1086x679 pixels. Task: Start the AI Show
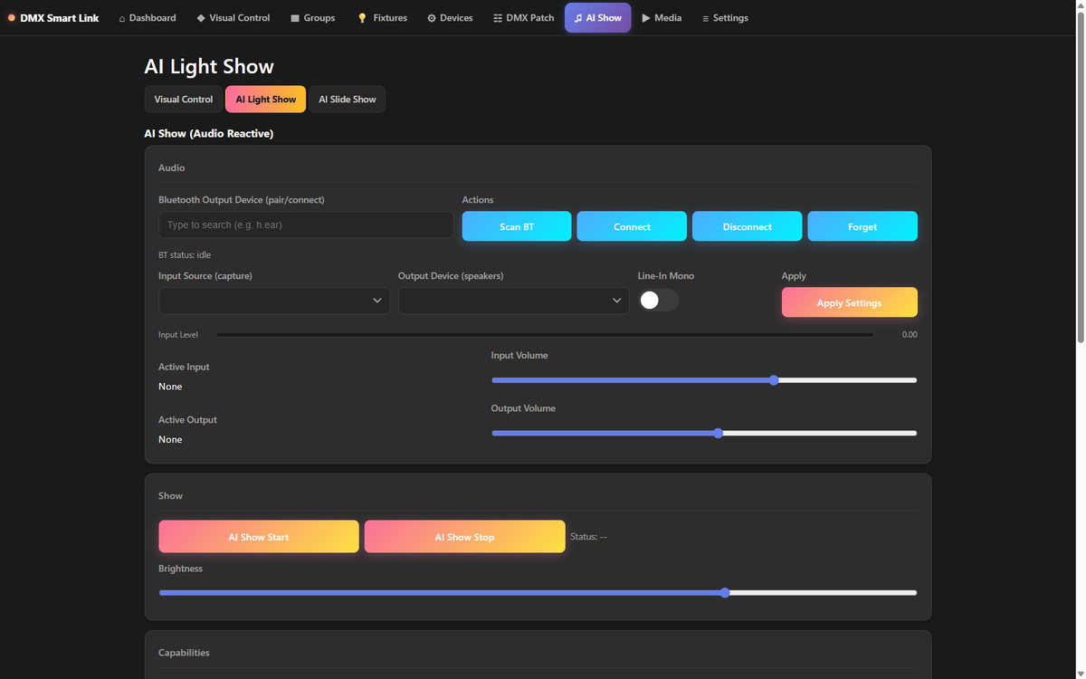point(259,537)
